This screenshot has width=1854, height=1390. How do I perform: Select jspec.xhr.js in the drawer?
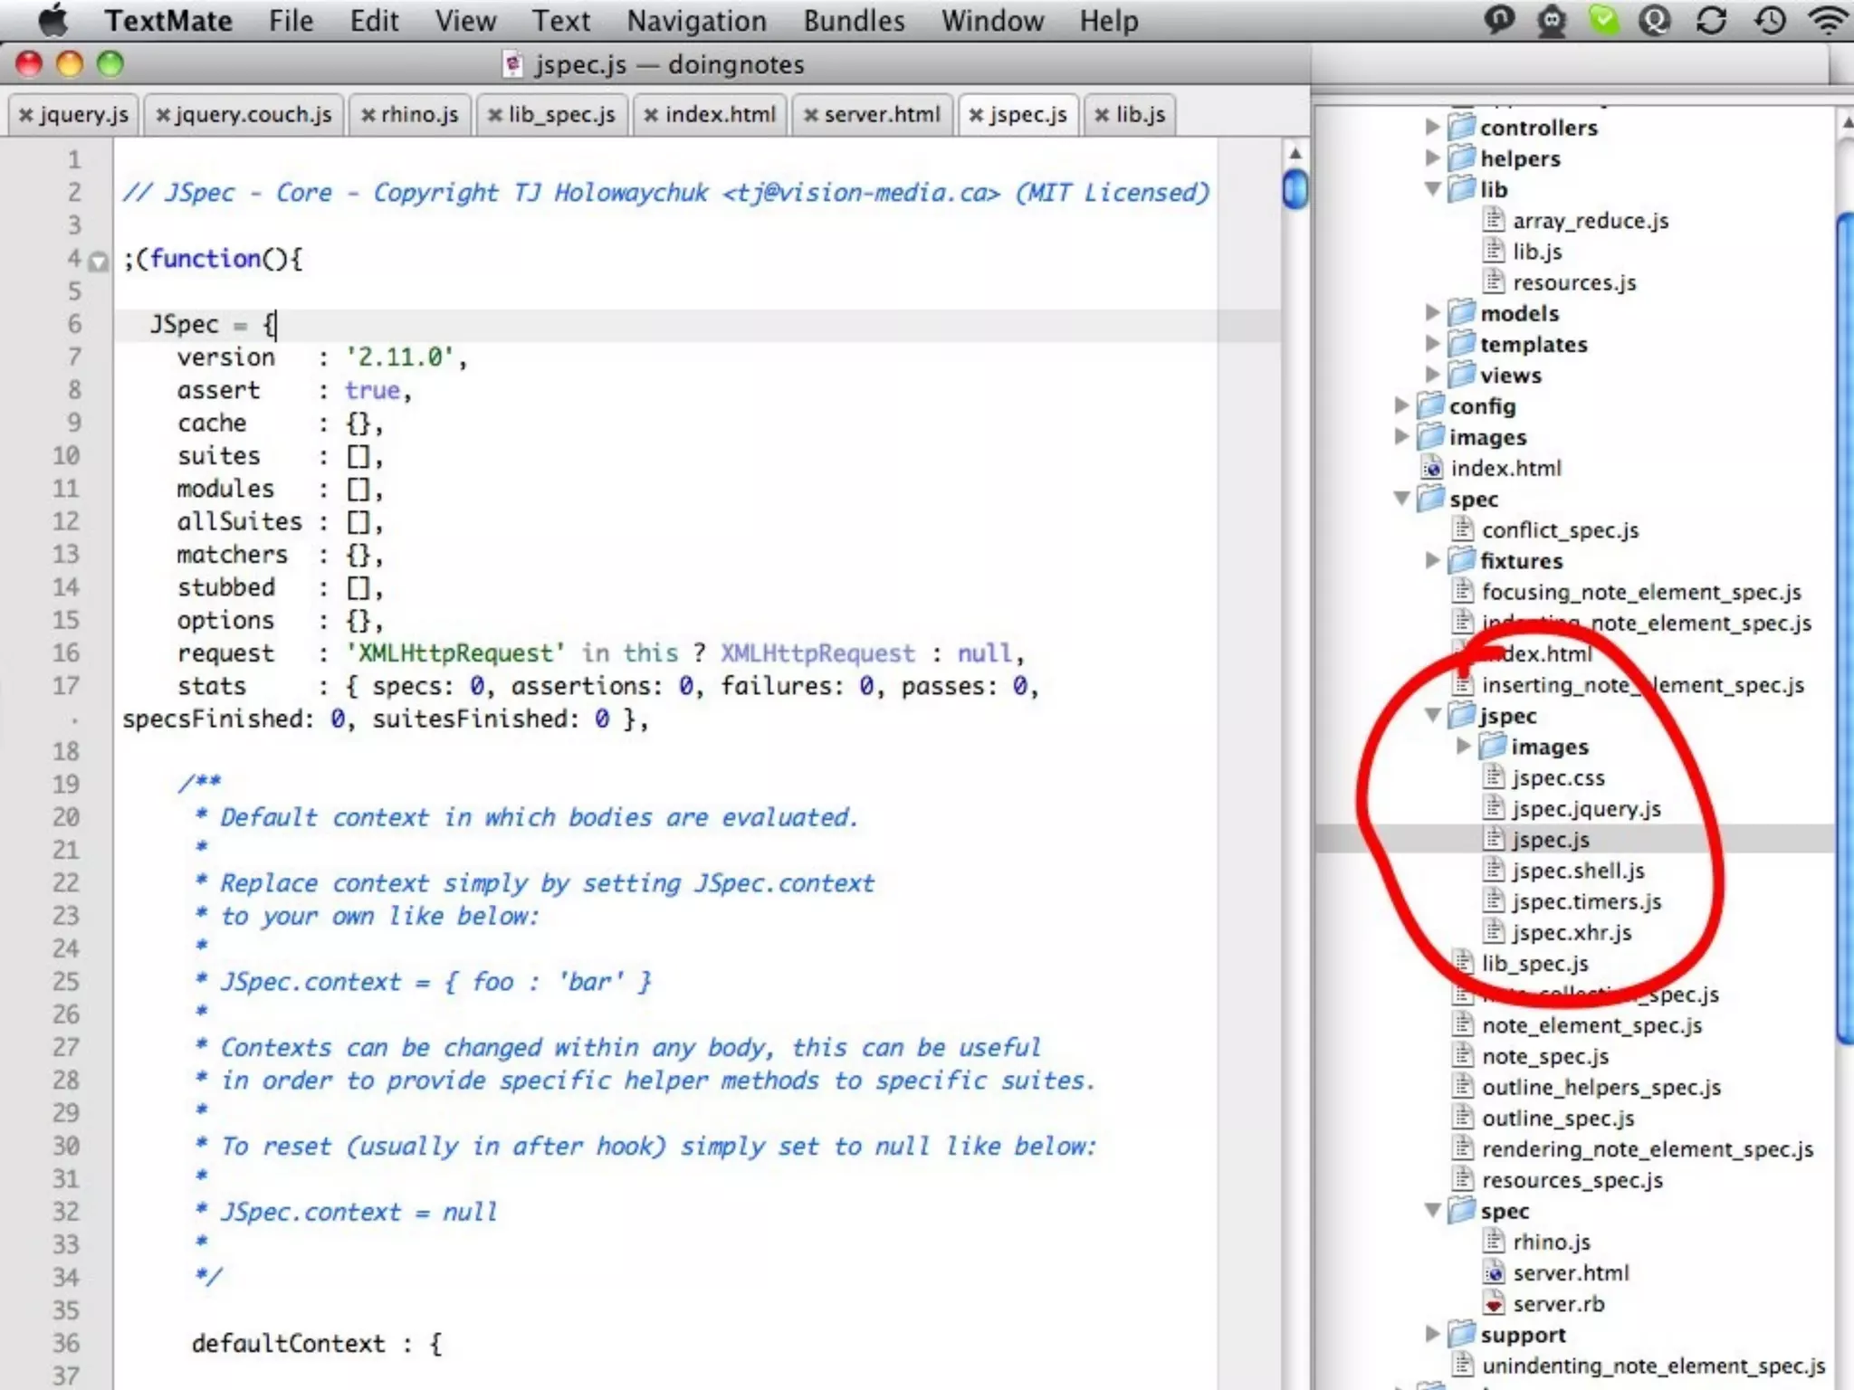tap(1572, 932)
